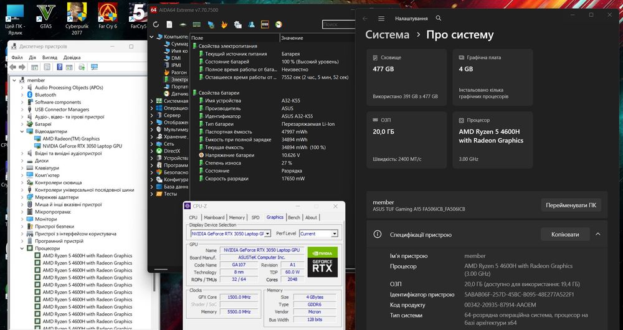The height and width of the screenshot is (330, 623).
Task: Switch to the Memory tab in CPU-Z
Action: coord(237,218)
